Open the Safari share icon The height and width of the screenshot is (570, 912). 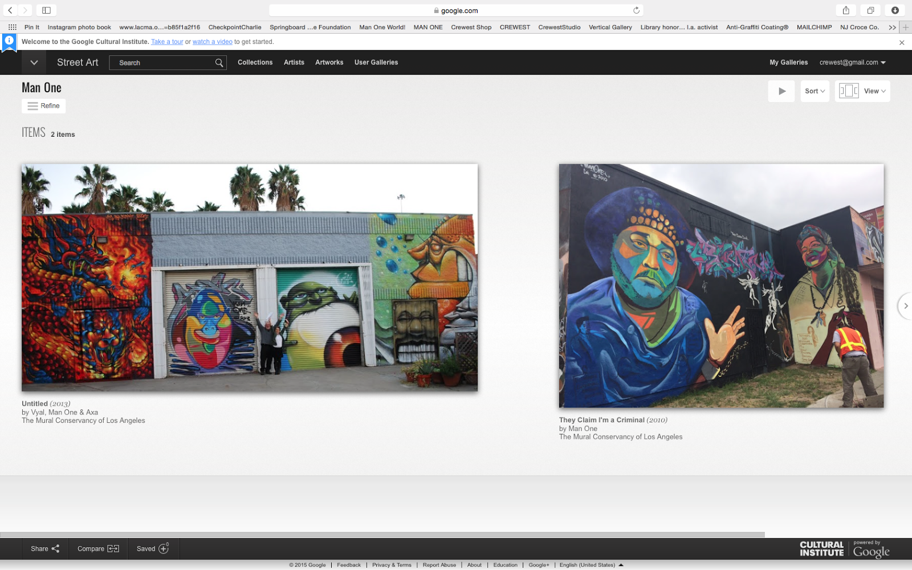click(x=846, y=10)
